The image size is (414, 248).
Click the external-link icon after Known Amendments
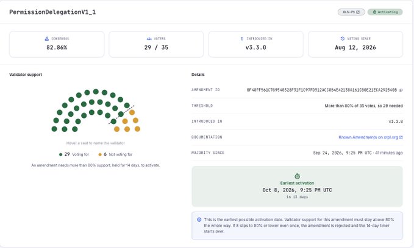tap(401, 137)
